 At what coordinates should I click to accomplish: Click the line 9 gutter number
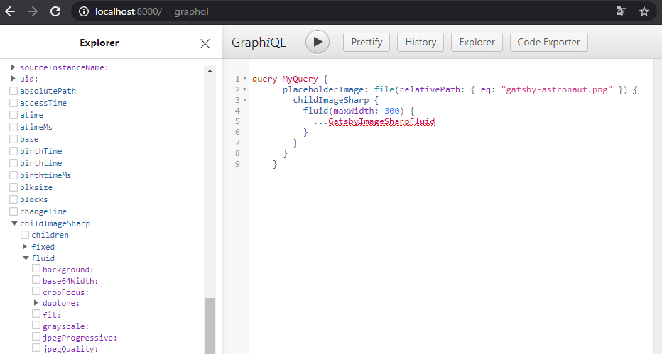[237, 163]
